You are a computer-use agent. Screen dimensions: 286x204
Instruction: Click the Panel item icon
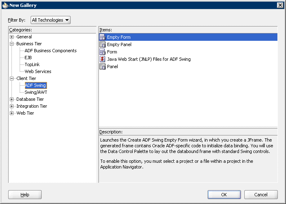coord(103,67)
